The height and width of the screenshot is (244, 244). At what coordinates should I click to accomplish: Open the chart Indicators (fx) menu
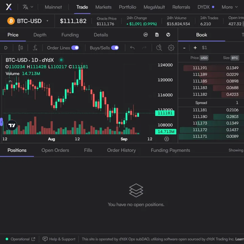pos(35,48)
